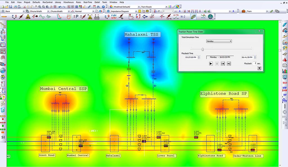Click the kvar units icon on right sidebar
This screenshot has width=288, height=167.
[x=284, y=90]
